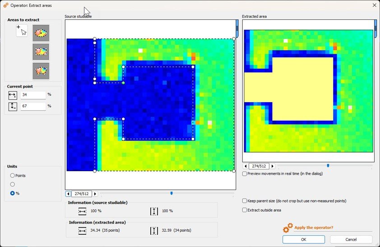
Task: Select the unlabeled middle units option
Action: pos(12,184)
